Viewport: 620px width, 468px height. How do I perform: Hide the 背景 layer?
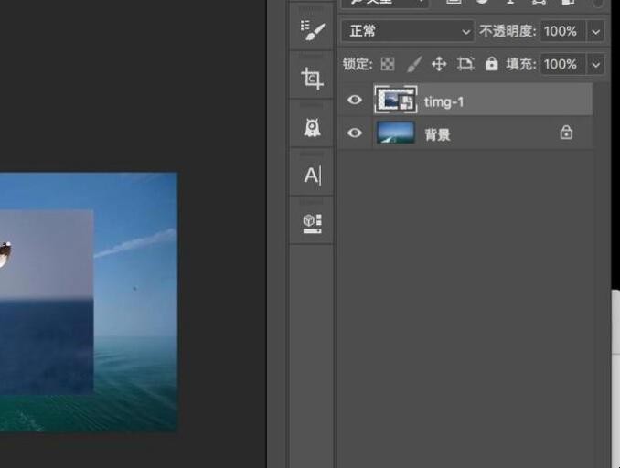(355, 133)
